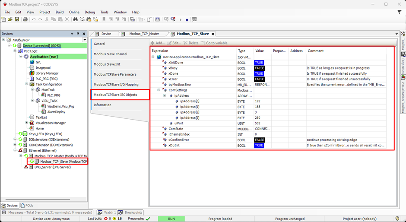Switch to the Device editor tab
Image resolution: width=406 pixels, height=222 pixels.
coord(106,34)
